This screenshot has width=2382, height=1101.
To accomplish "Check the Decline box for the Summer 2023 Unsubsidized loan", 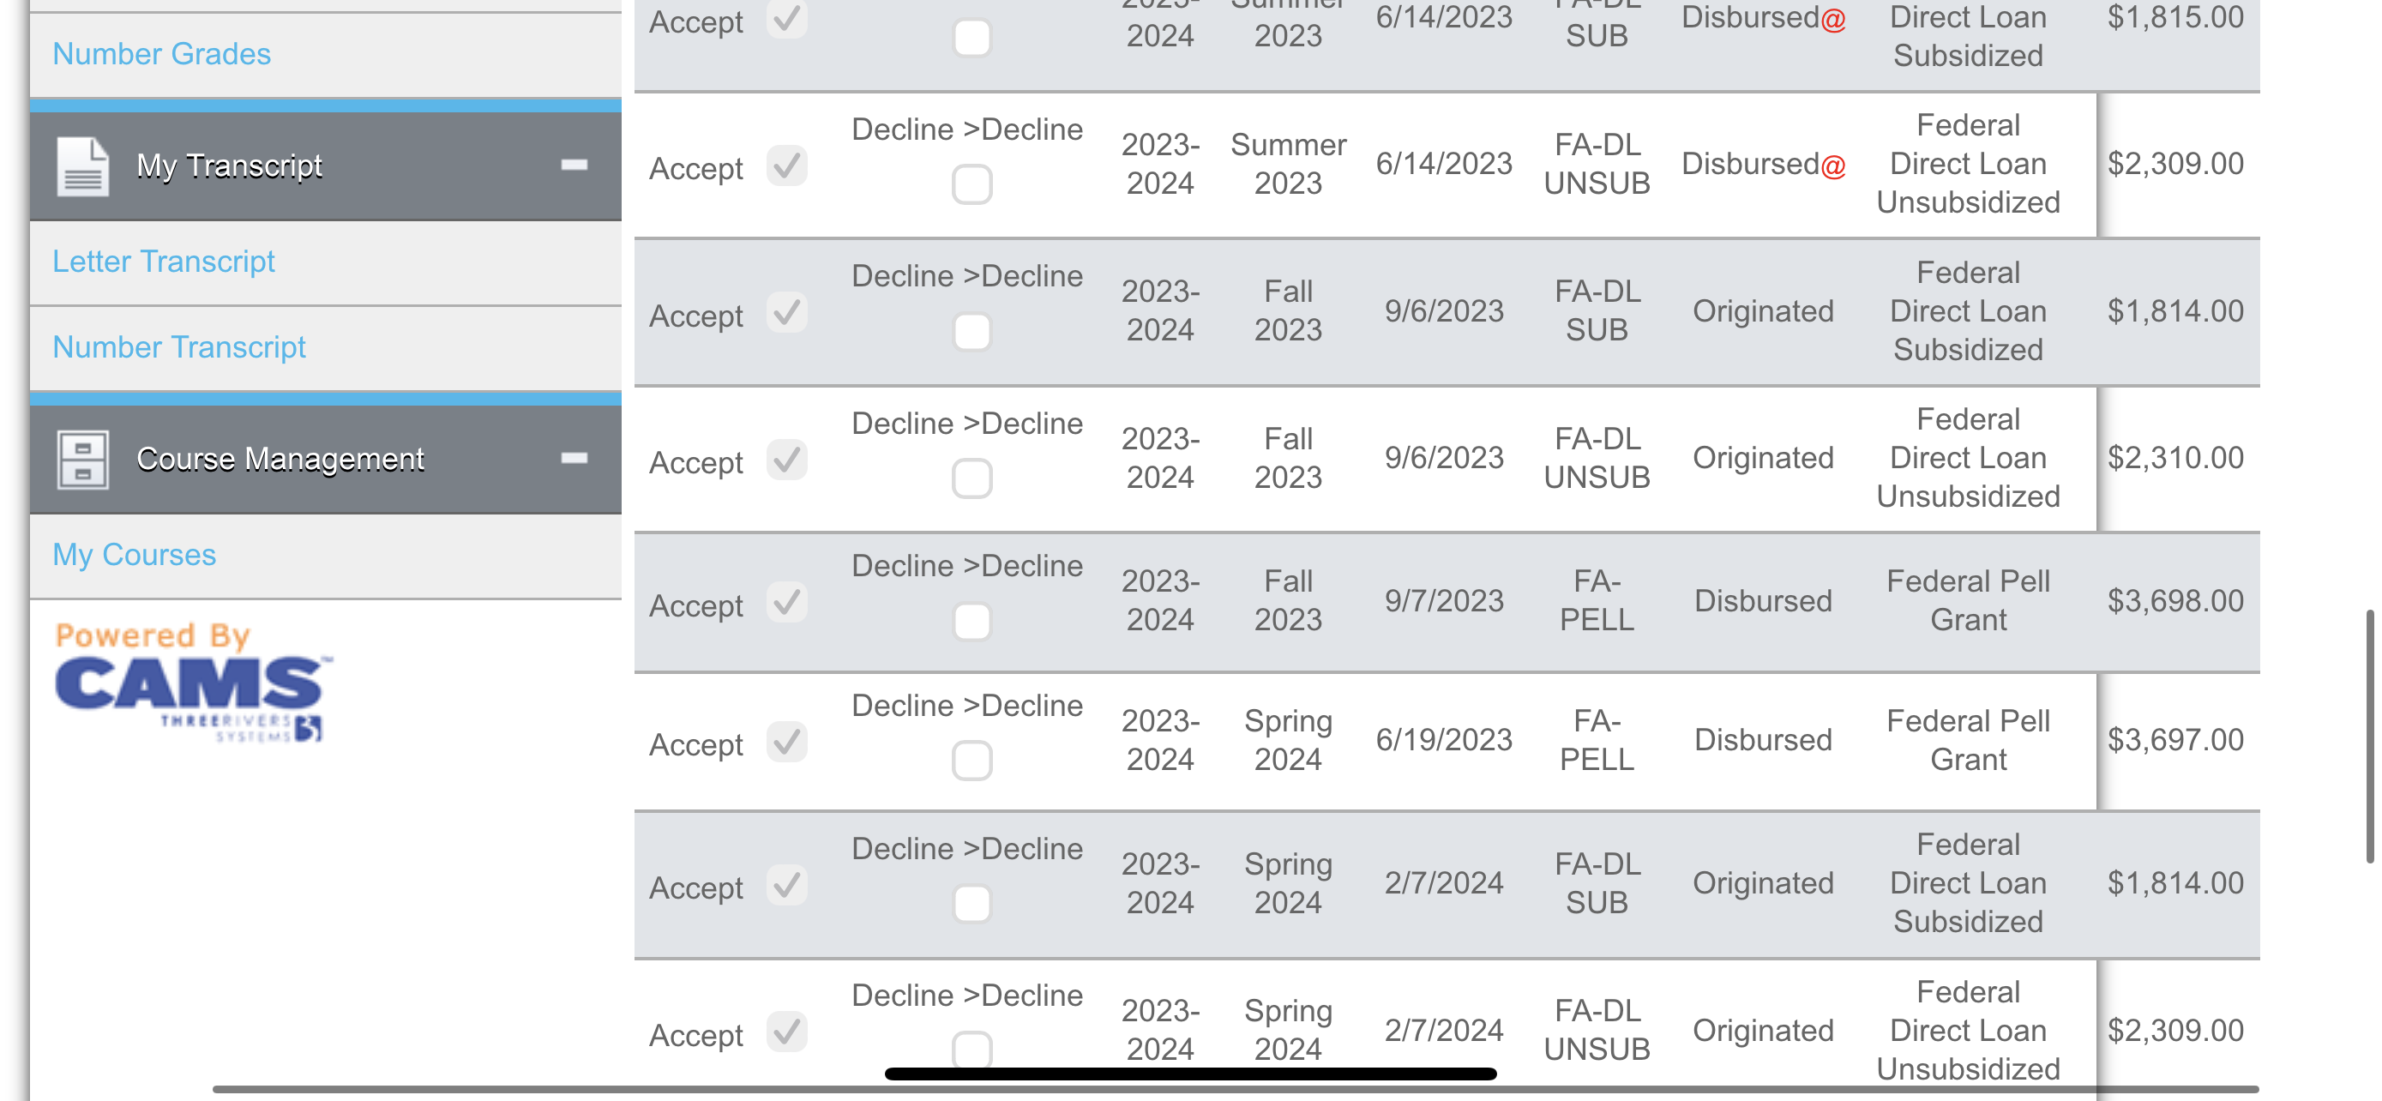I will click(971, 185).
